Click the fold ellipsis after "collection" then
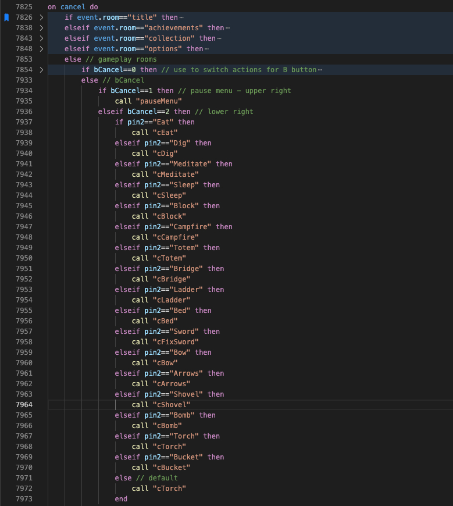The image size is (453, 506). (x=219, y=38)
